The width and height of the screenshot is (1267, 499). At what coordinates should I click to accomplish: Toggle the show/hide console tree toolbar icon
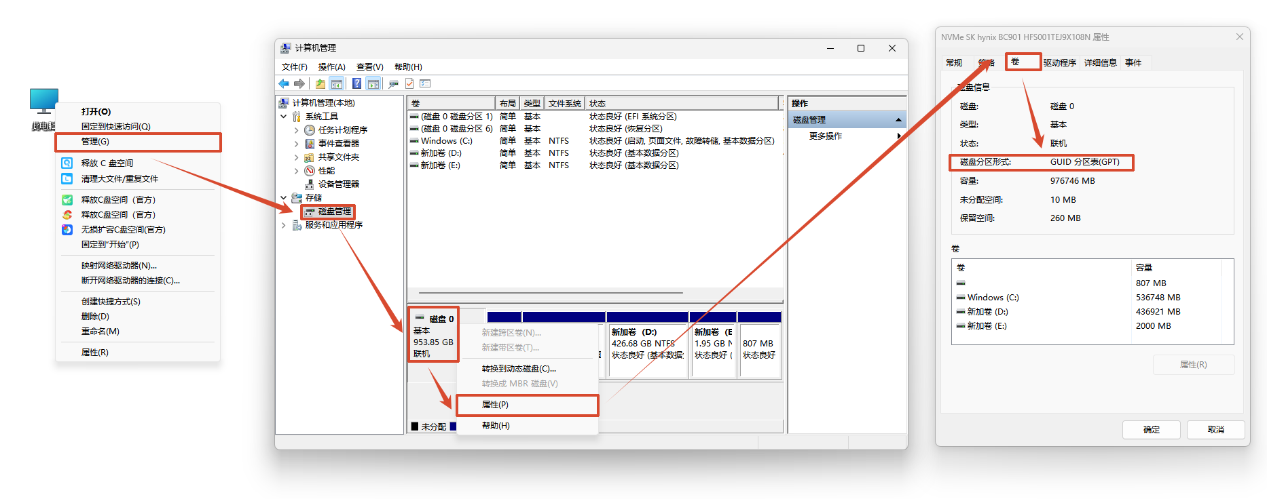[x=337, y=83]
